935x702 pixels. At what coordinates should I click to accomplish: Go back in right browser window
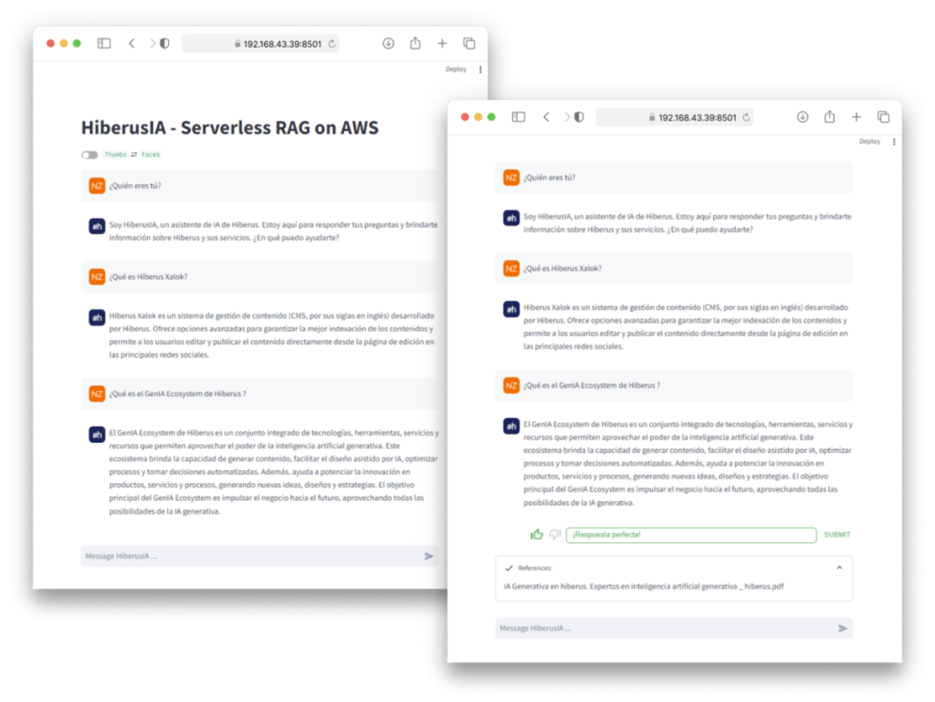[x=546, y=117]
